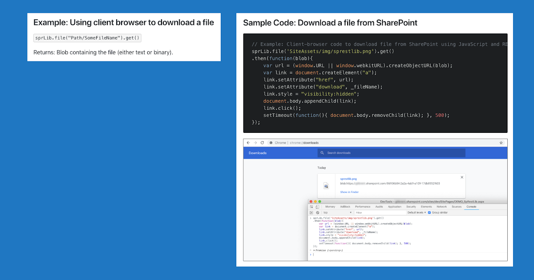Select the Console tab in DevTools
This screenshot has width=534, height=280.
pos(471,207)
